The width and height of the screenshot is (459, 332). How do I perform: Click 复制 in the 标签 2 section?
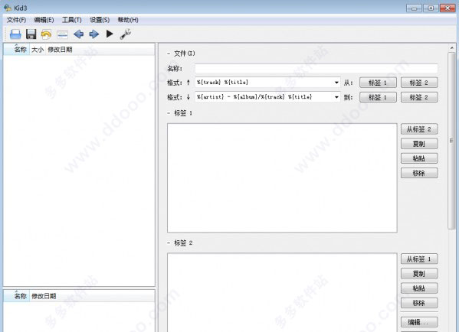click(x=419, y=274)
